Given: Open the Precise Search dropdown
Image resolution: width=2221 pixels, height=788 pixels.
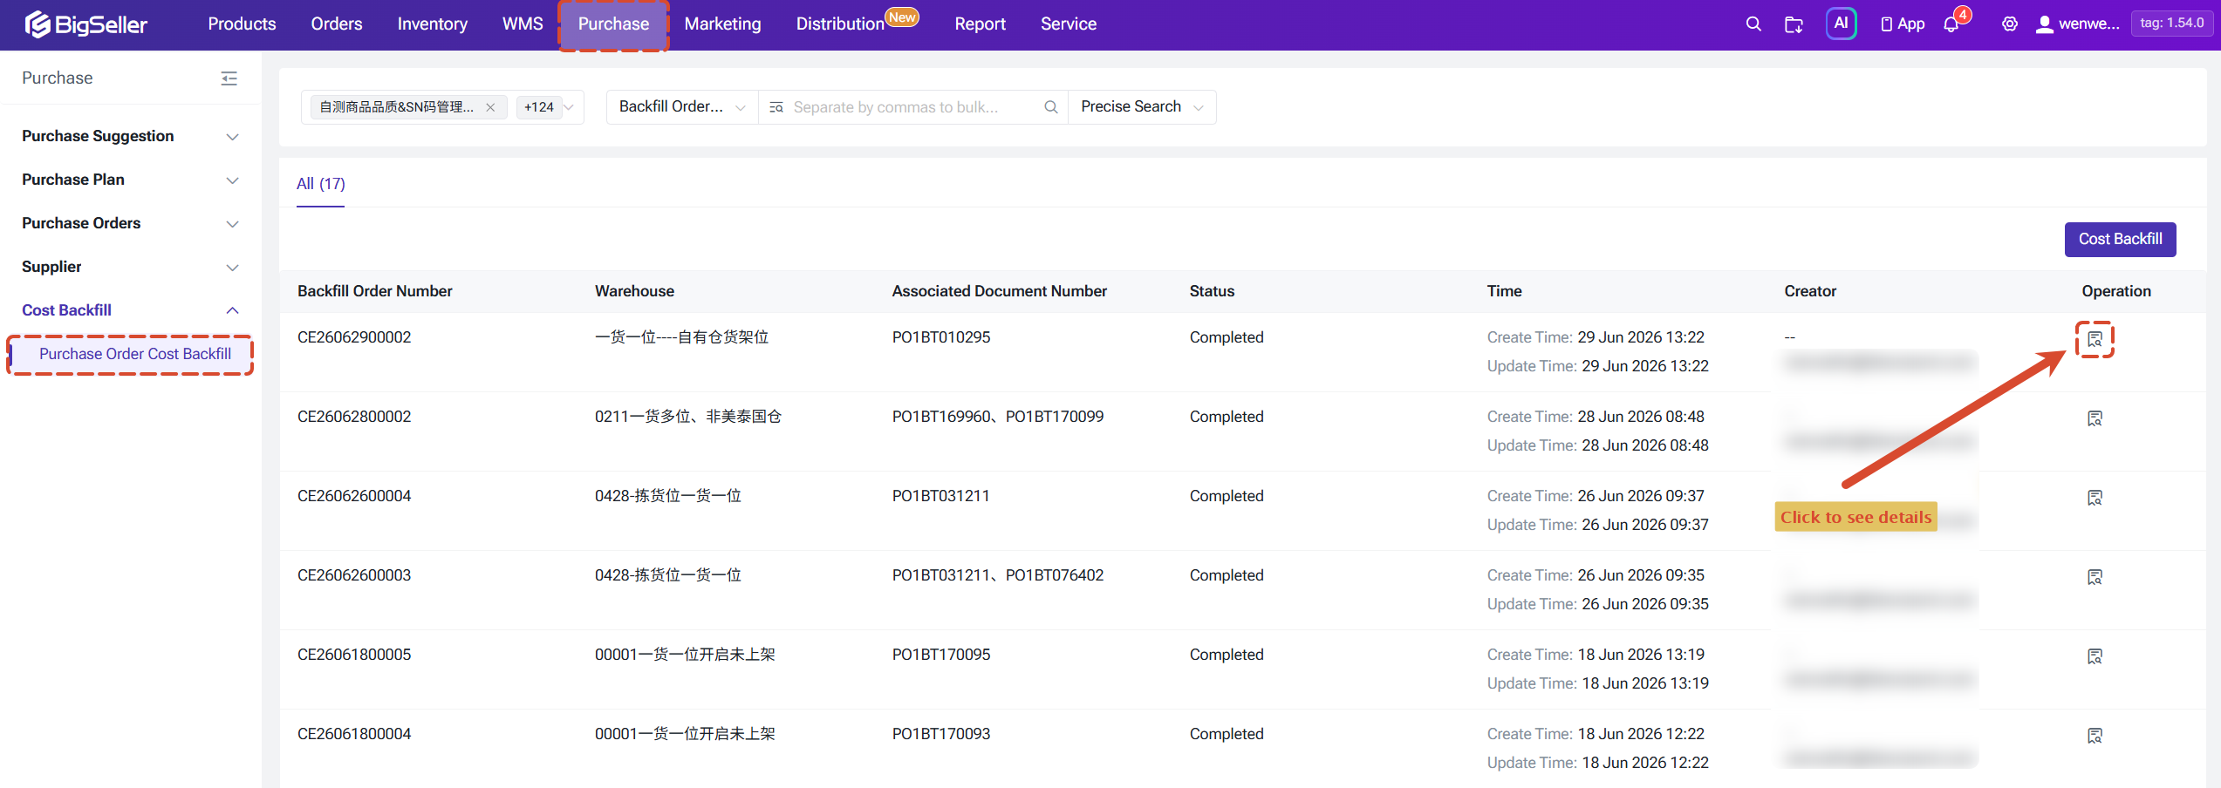Looking at the screenshot, I should point(1142,106).
